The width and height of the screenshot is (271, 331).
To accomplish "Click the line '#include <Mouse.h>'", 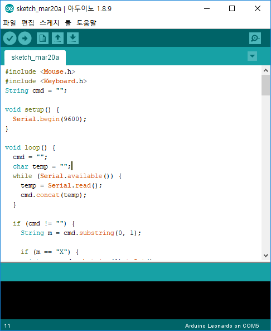I will [40, 72].
